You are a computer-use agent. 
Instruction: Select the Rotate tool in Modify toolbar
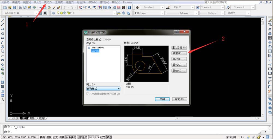[270, 47]
